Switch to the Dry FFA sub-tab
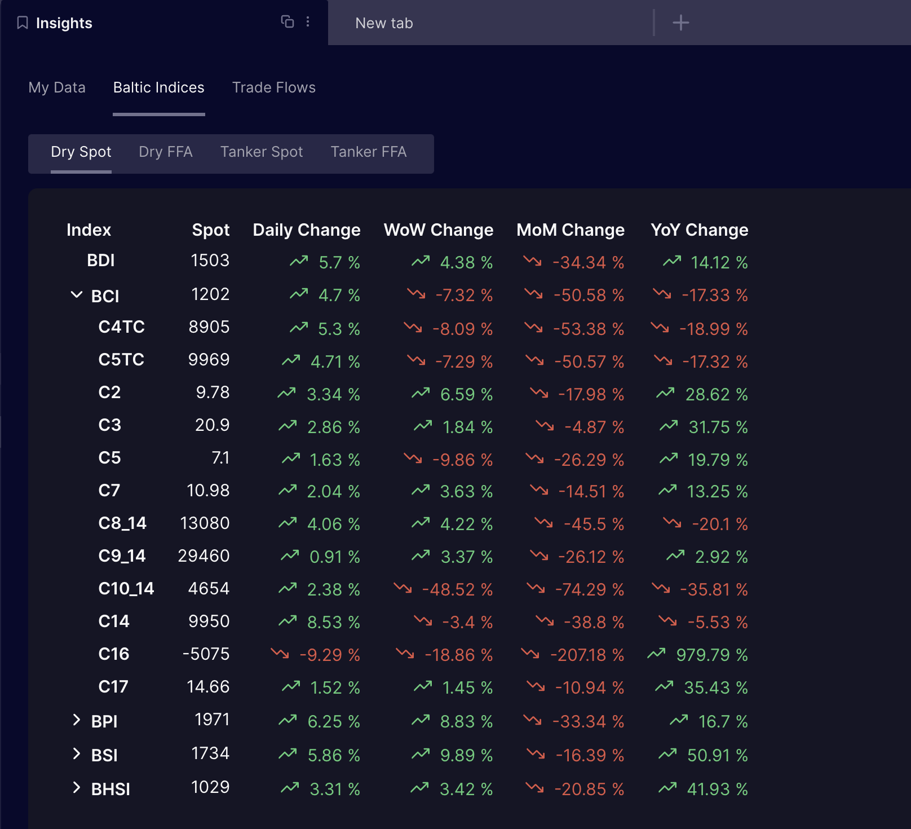This screenshot has height=829, width=911. pos(166,152)
